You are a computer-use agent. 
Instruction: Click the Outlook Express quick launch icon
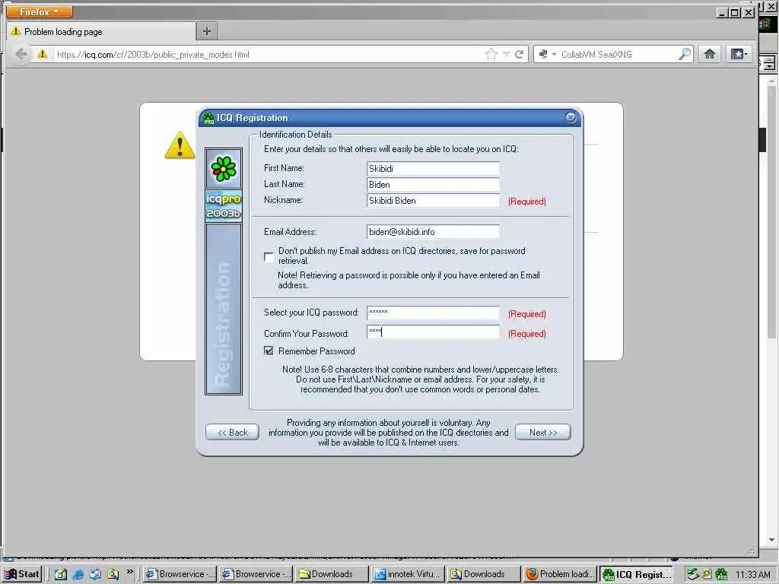pos(95,574)
